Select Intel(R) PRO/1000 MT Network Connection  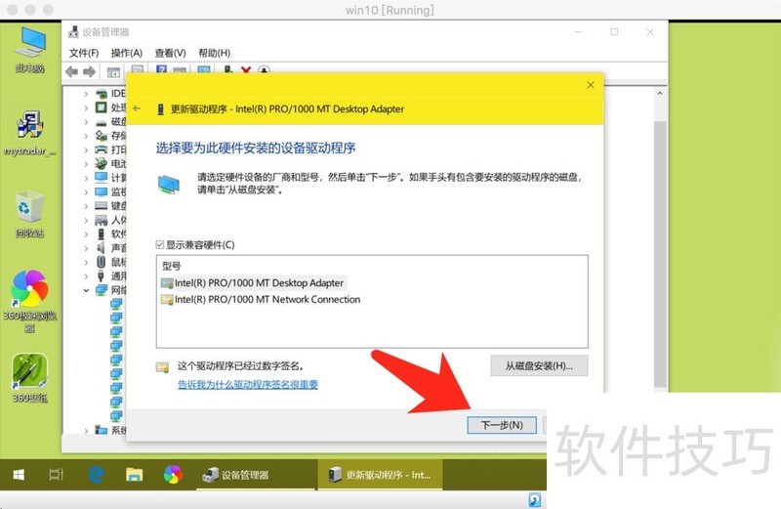tap(261, 300)
